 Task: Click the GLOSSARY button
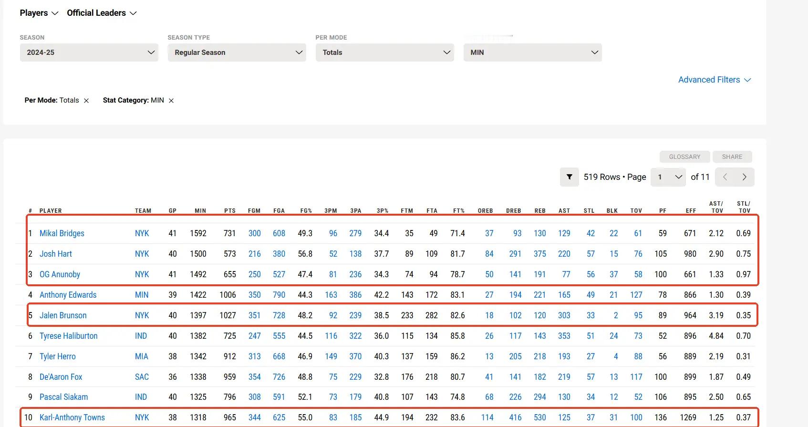coord(684,157)
